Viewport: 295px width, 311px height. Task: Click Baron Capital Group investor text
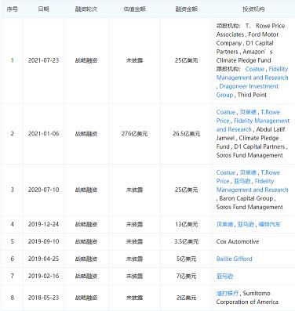click(x=246, y=198)
